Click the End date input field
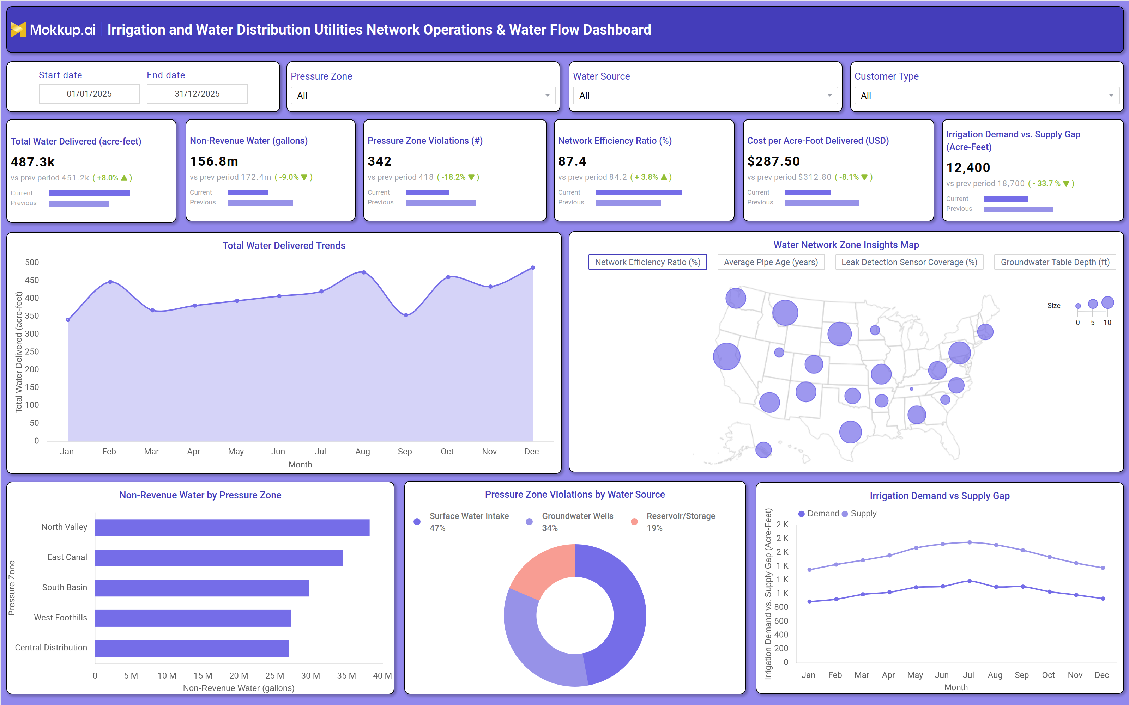1129x705 pixels. pos(197,94)
